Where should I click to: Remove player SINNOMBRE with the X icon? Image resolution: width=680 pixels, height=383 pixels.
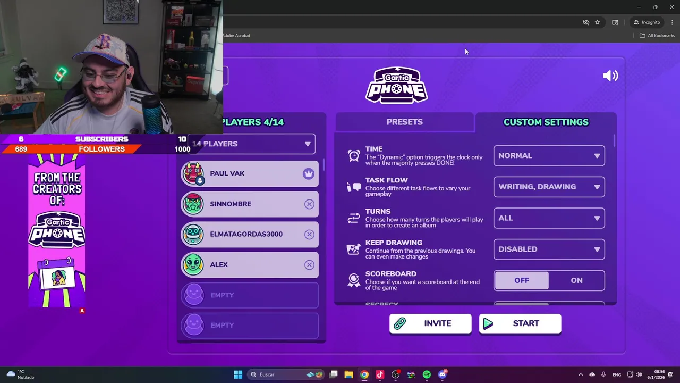309,204
